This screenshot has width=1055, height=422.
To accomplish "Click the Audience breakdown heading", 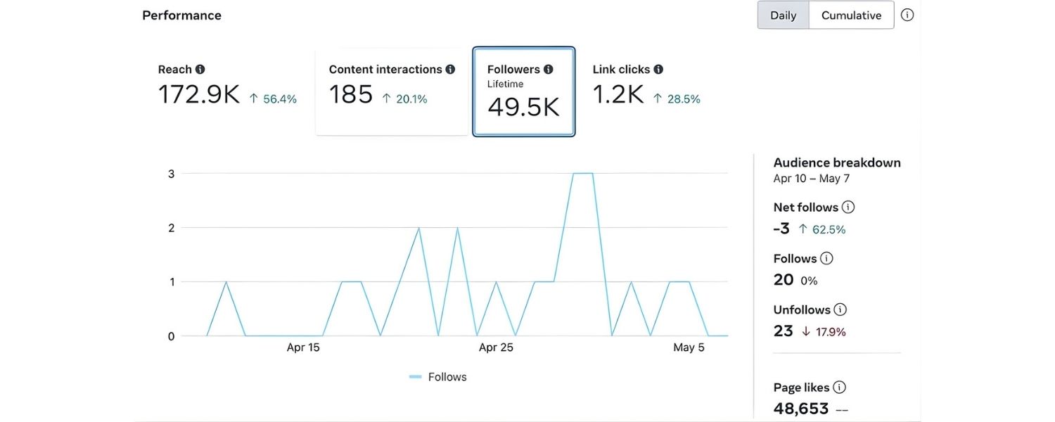I will click(837, 162).
